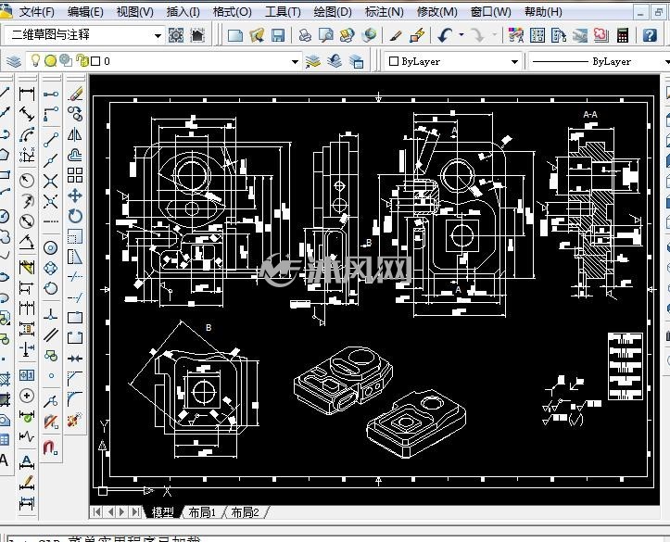Screen dimensions: 670x542
Task: Select the Diameter dimension tool
Action: [x=27, y=221]
